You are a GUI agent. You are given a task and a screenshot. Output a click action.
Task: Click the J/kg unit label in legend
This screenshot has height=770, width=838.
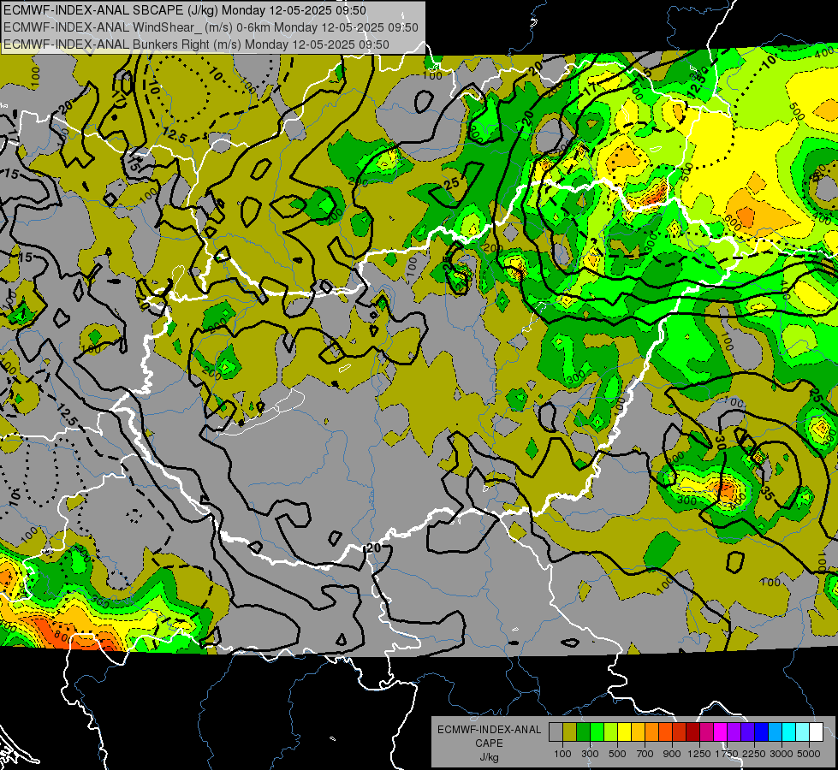(489, 757)
